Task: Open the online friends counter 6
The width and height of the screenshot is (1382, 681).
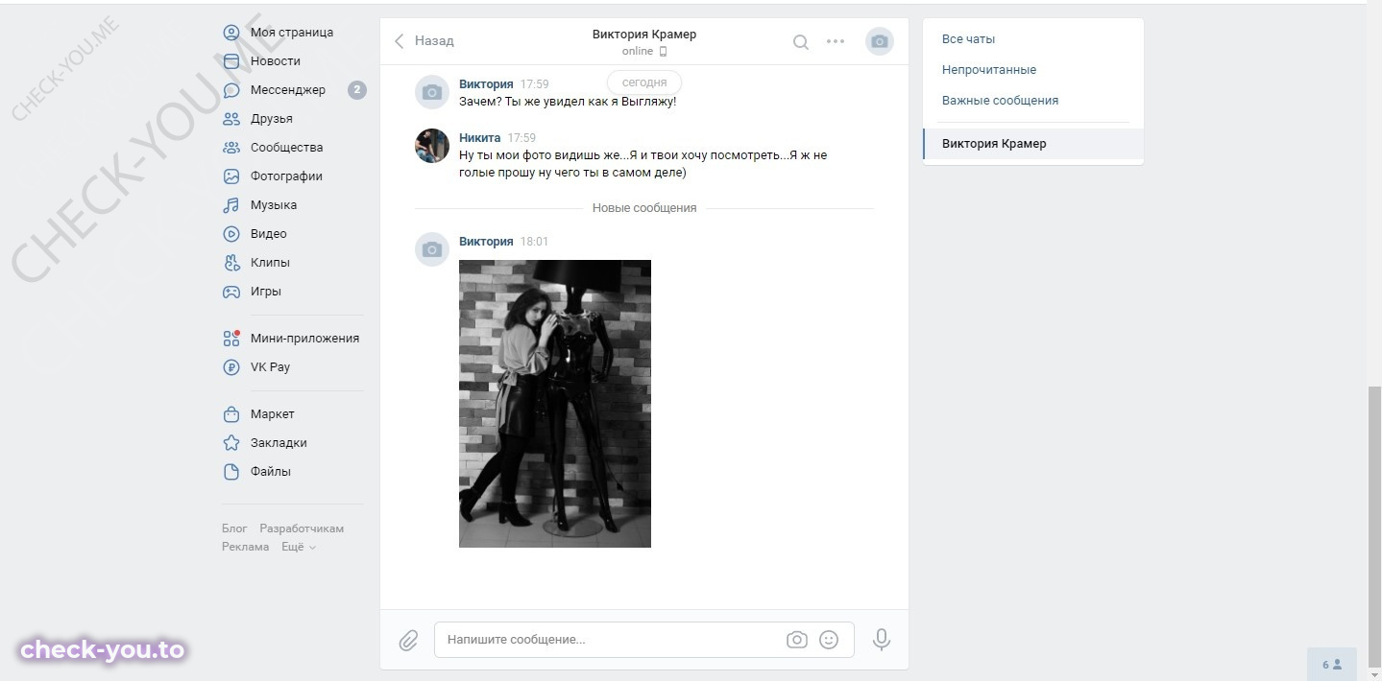Action: 1332,665
